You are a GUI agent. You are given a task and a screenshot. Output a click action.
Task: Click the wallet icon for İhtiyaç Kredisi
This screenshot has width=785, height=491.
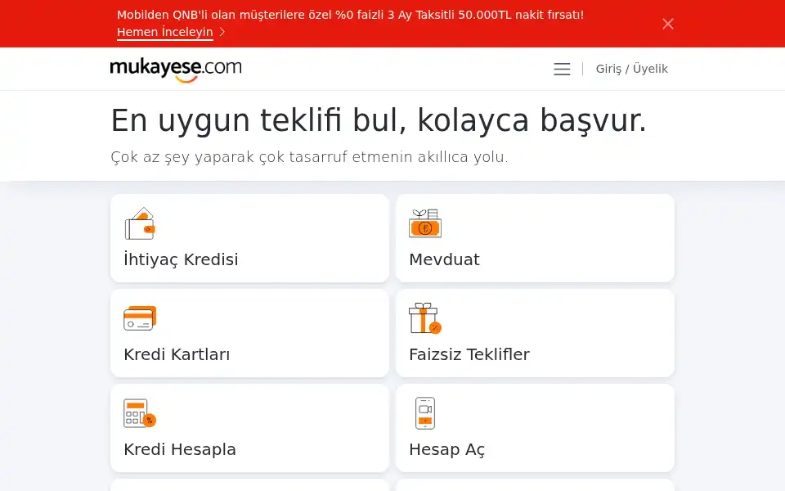(x=140, y=223)
